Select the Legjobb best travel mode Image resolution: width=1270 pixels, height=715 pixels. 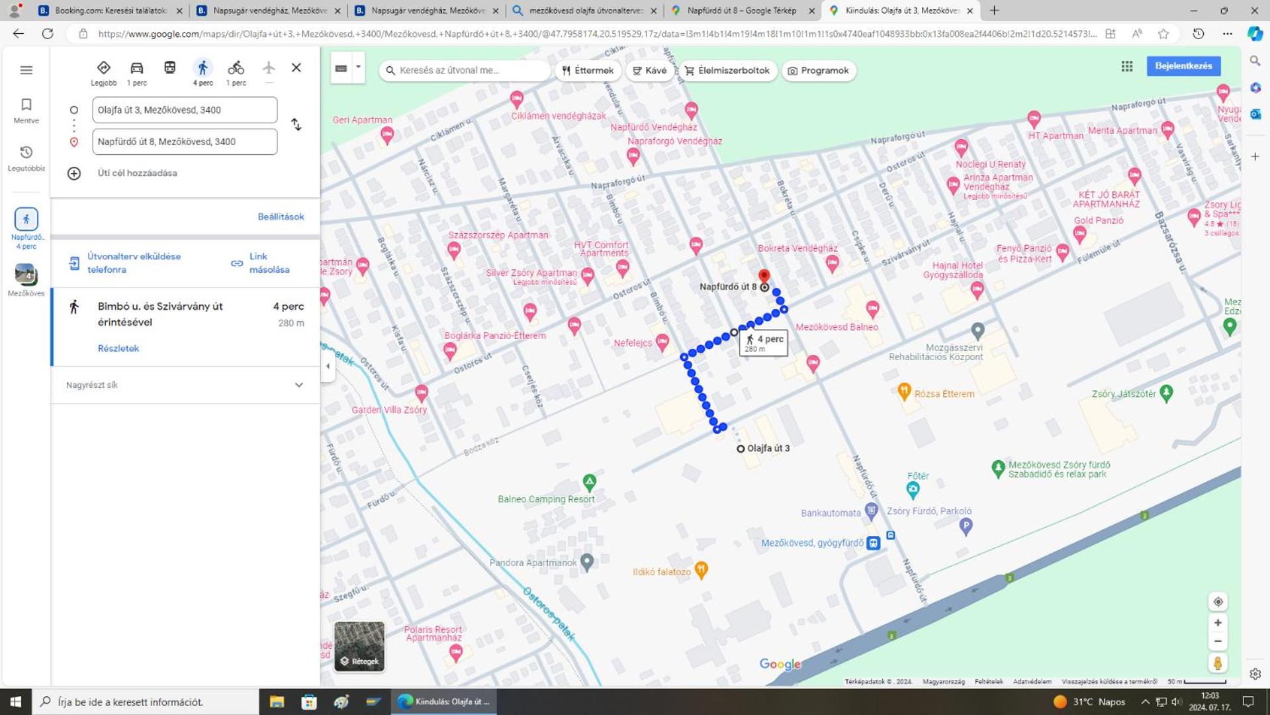[103, 73]
